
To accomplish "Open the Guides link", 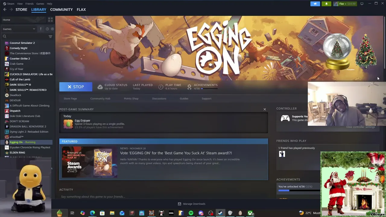I will pyautogui.click(x=184, y=99).
